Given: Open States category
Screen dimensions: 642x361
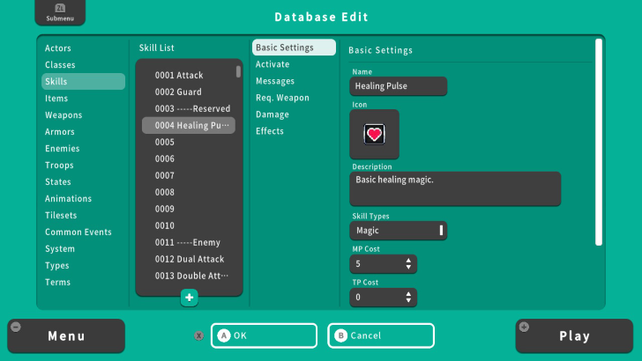Looking at the screenshot, I should [x=83, y=182].
